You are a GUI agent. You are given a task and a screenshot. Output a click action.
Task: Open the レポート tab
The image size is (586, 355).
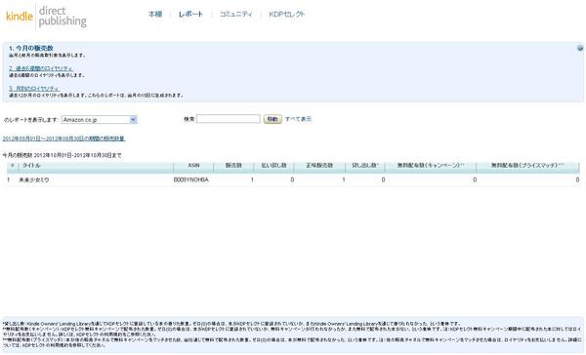[190, 15]
